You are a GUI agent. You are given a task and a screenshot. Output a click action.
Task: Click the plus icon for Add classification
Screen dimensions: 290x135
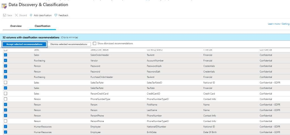[x=31, y=15]
